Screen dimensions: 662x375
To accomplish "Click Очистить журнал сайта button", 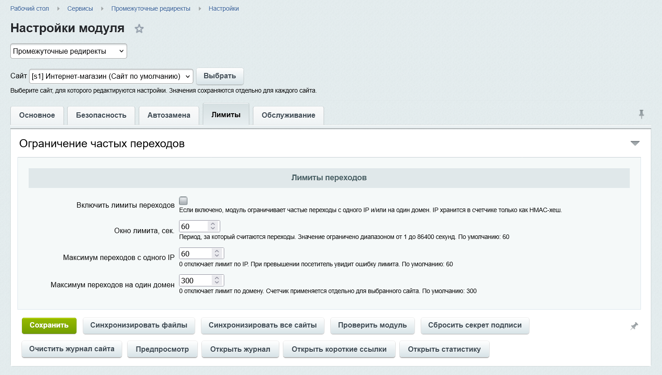I will (72, 349).
